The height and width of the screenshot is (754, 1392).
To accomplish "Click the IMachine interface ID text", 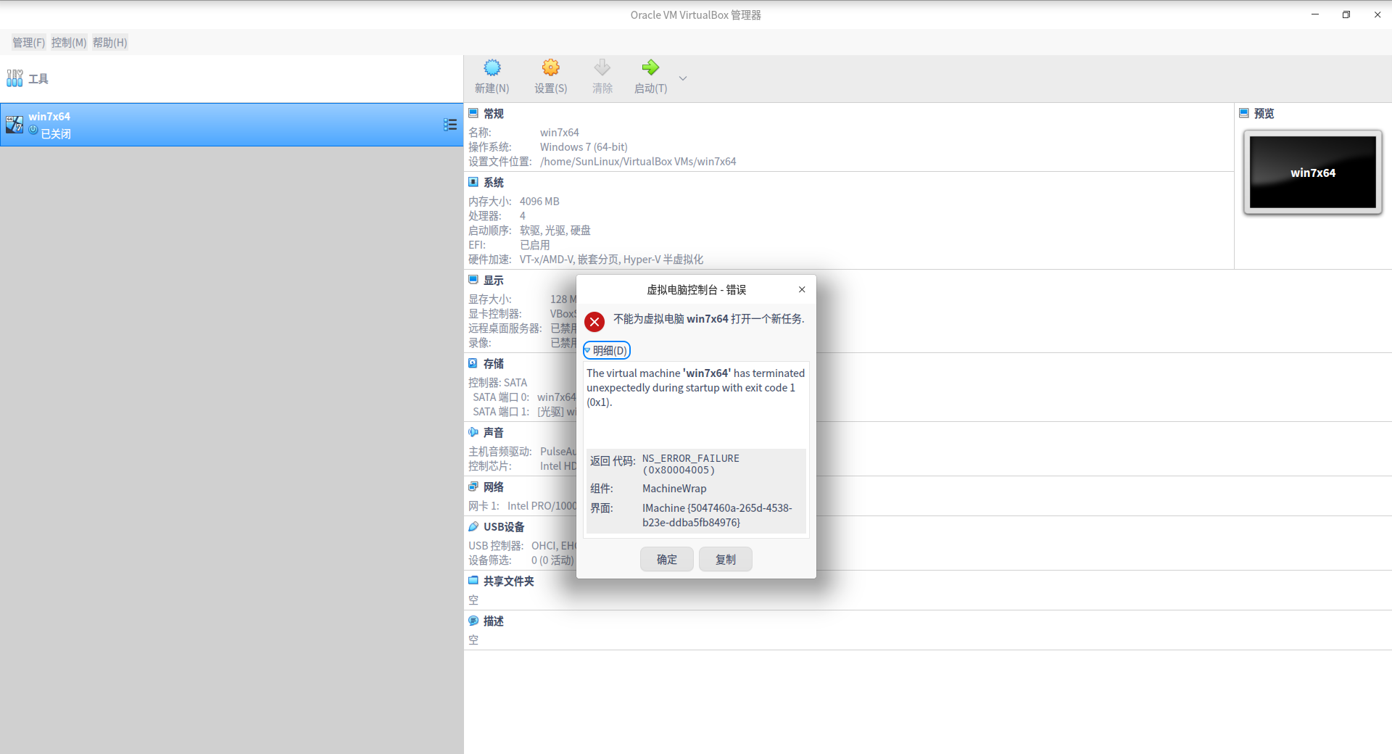I will coord(717,515).
